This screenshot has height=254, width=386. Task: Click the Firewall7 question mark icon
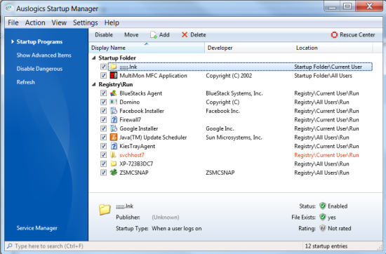coord(114,119)
